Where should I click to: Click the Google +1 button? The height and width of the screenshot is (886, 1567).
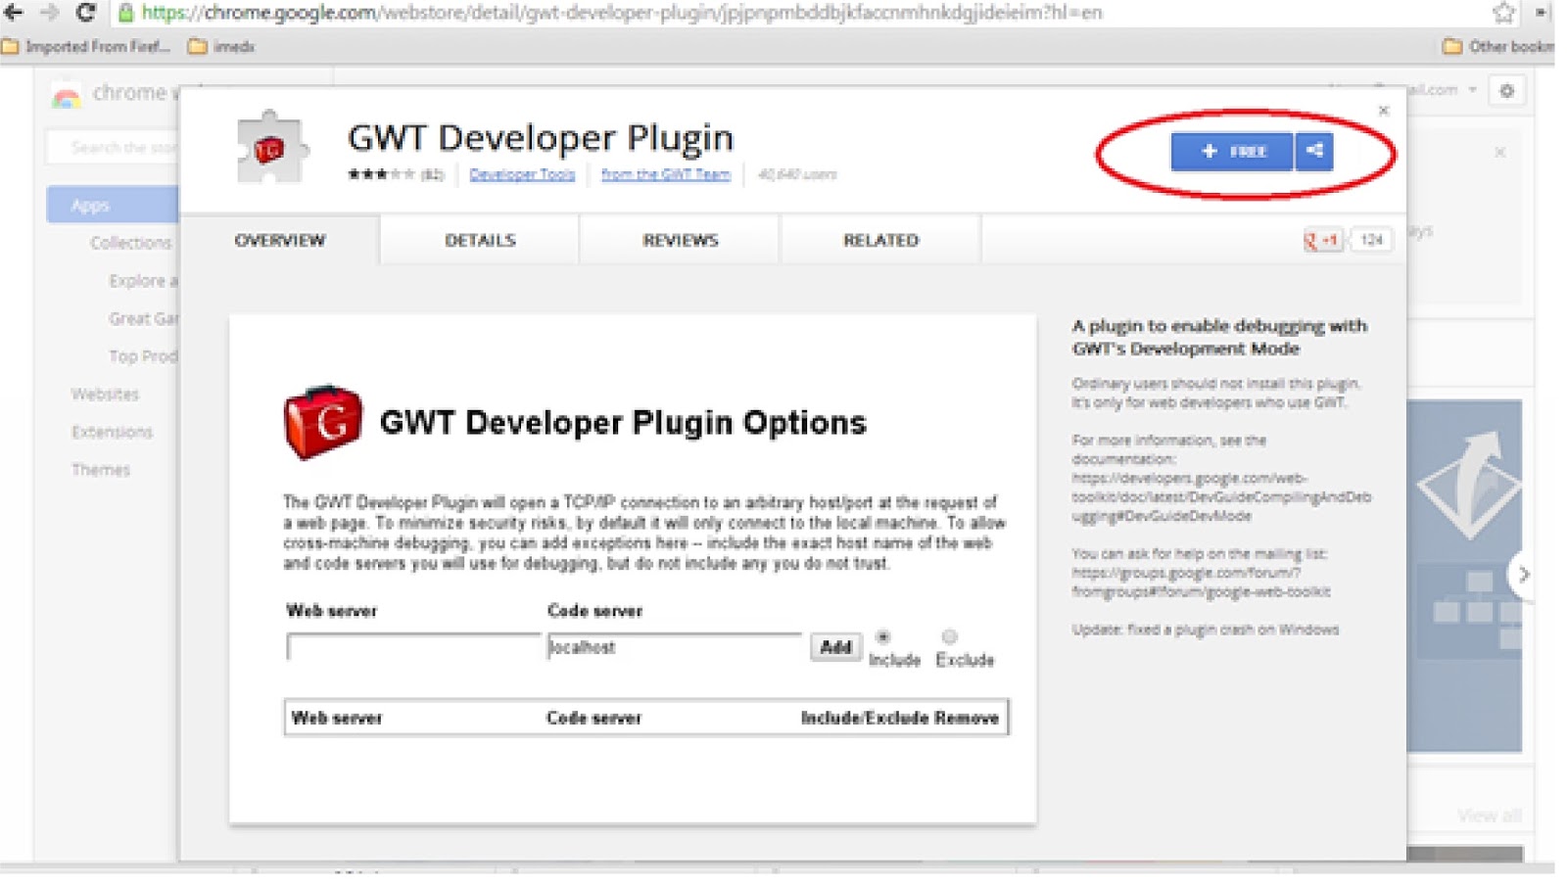click(1322, 240)
